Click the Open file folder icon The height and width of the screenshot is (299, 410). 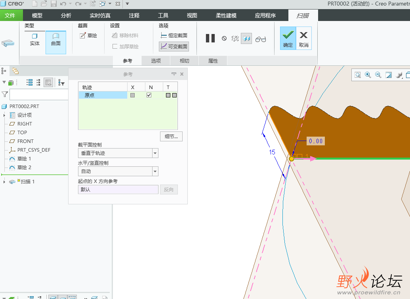click(x=44, y=4)
